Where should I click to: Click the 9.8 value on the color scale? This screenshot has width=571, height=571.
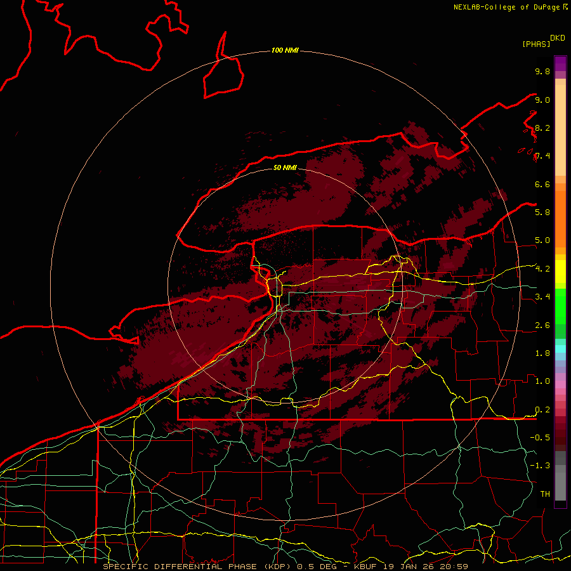click(542, 71)
